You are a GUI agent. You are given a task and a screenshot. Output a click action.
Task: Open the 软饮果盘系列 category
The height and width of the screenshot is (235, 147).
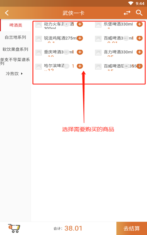pyautogui.click(x=15, y=49)
